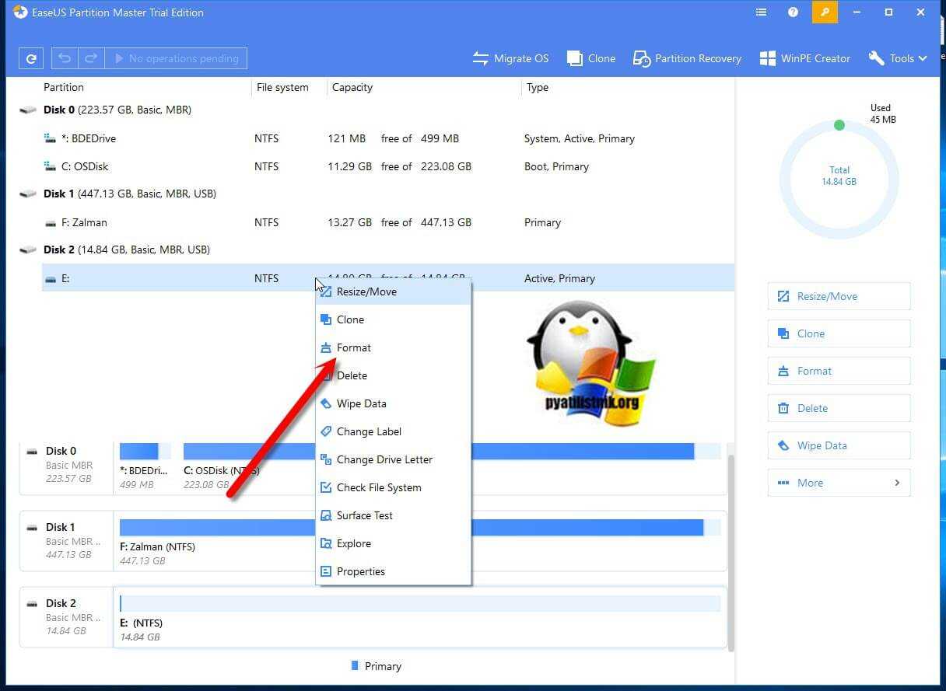Select the F: Zalman partition row
This screenshot has height=691, width=946.
tap(387, 222)
